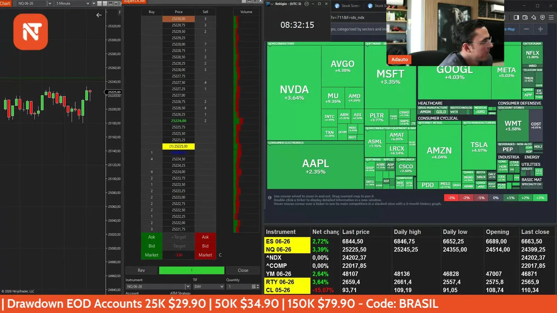The width and height of the screenshot is (557, 313).
Task: Select the +3% legend color swatch
Action: coord(540,198)
